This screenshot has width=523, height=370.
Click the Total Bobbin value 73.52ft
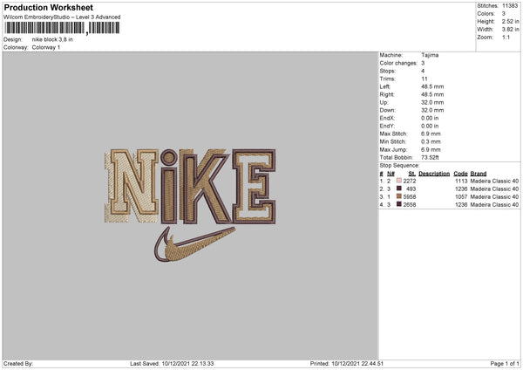(432, 157)
